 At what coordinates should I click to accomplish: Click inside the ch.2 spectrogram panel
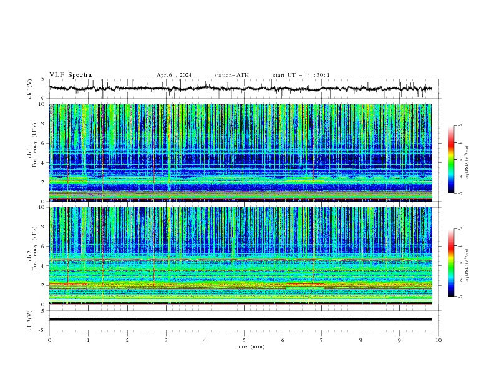pyautogui.click(x=240, y=256)
